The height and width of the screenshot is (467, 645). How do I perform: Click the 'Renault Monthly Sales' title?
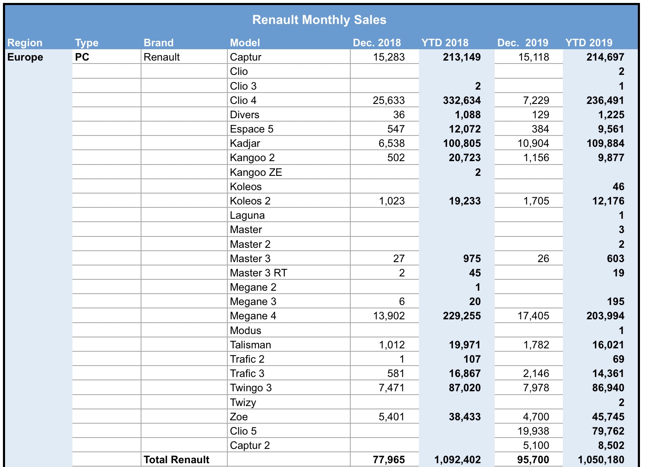coord(319,20)
